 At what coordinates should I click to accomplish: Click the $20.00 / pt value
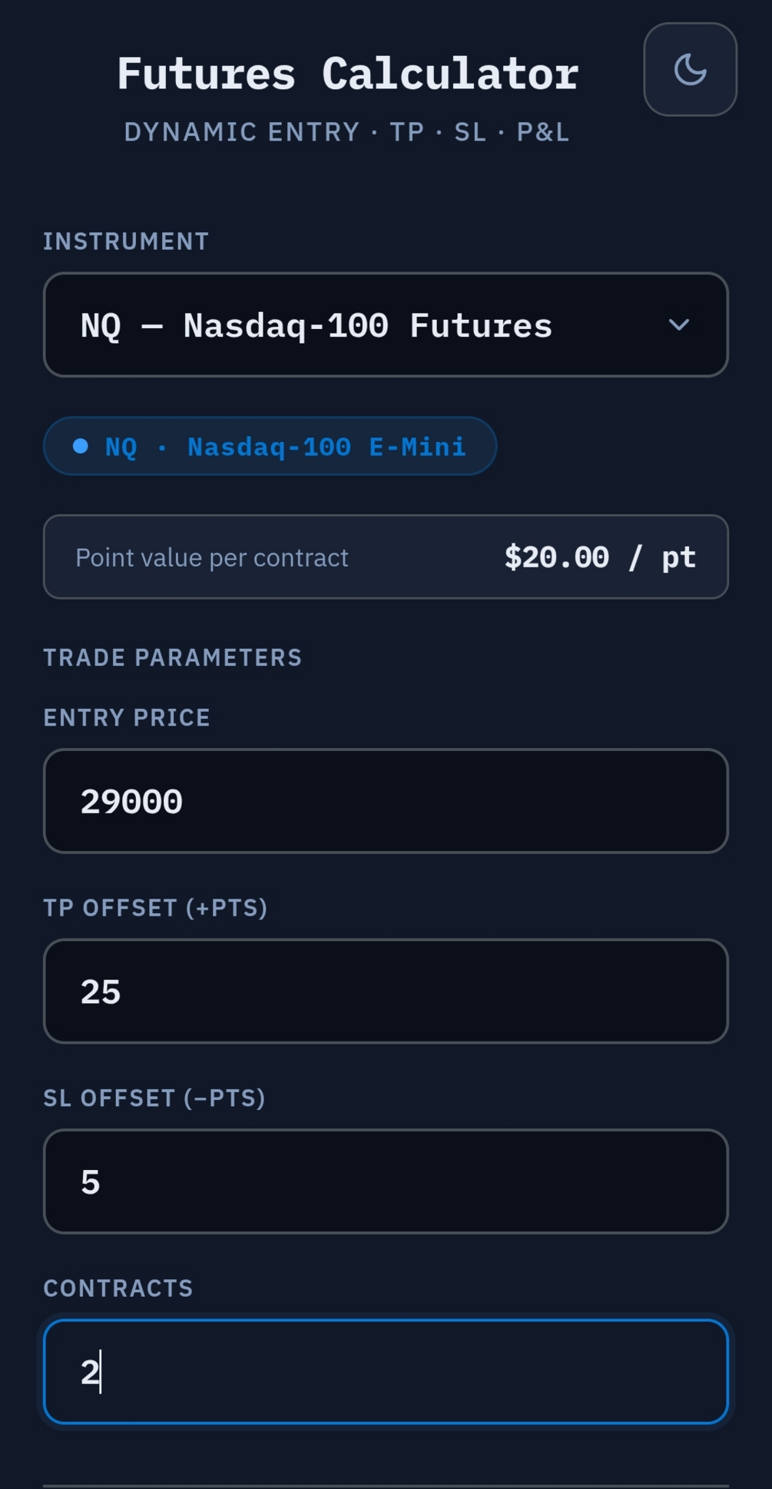click(x=600, y=557)
